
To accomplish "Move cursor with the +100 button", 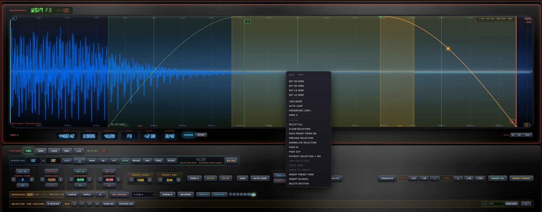I will click(x=480, y=178).
